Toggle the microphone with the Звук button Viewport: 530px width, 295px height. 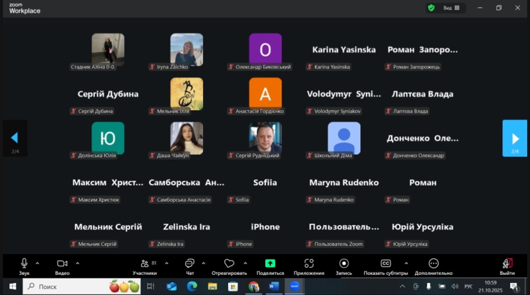(x=24, y=264)
